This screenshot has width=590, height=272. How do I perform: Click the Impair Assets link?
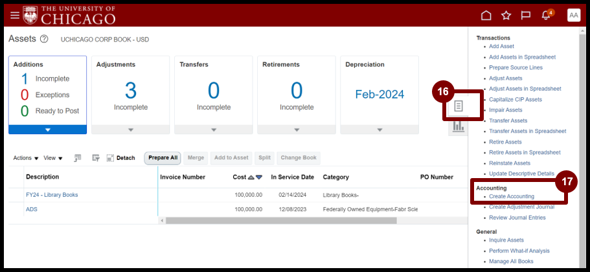506,110
